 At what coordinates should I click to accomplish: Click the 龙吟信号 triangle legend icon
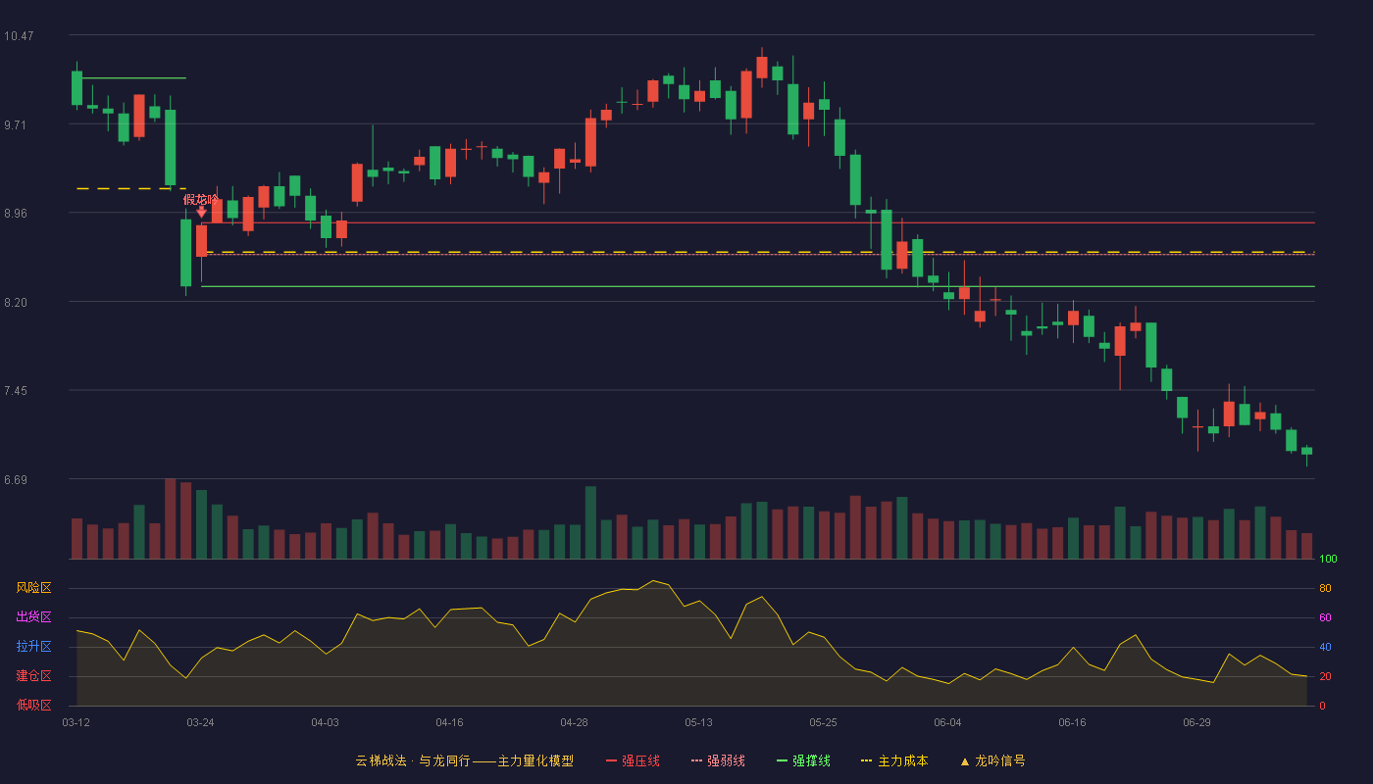964,761
